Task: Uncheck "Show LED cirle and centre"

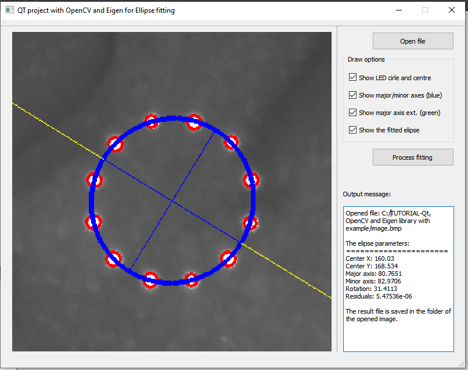Action: (x=352, y=77)
